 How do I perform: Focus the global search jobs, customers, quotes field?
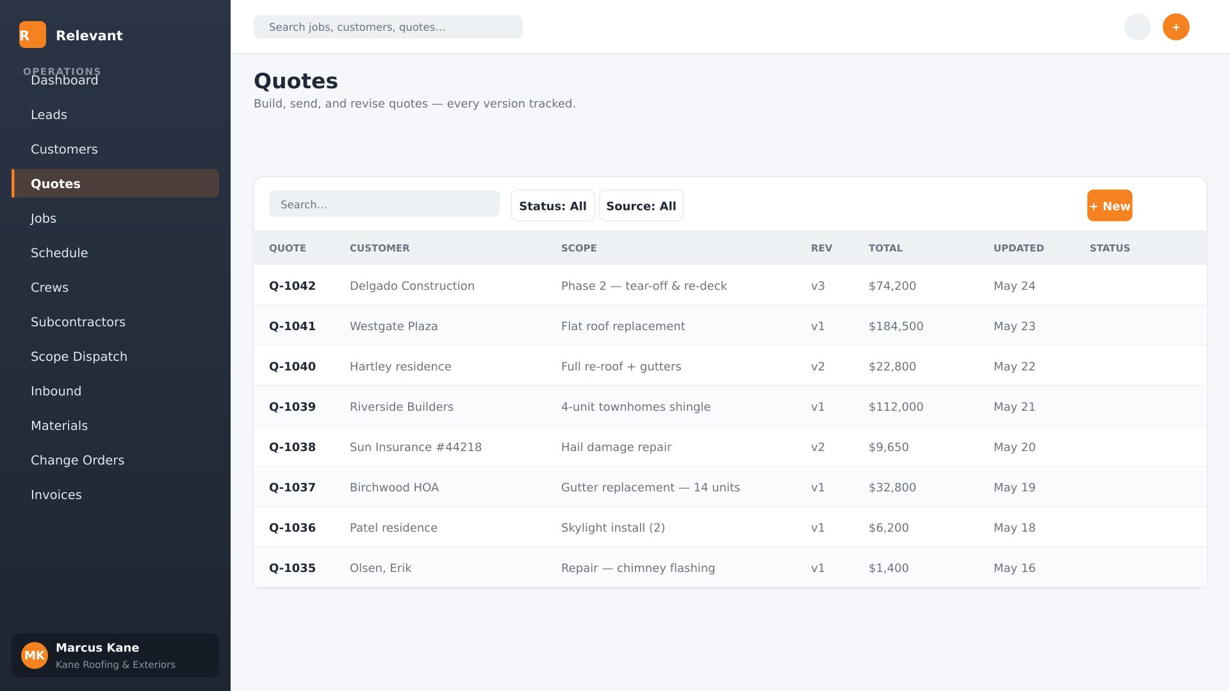click(388, 27)
